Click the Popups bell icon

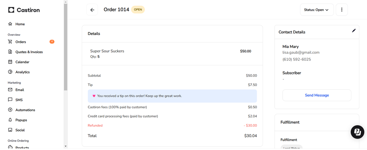pos(10,120)
